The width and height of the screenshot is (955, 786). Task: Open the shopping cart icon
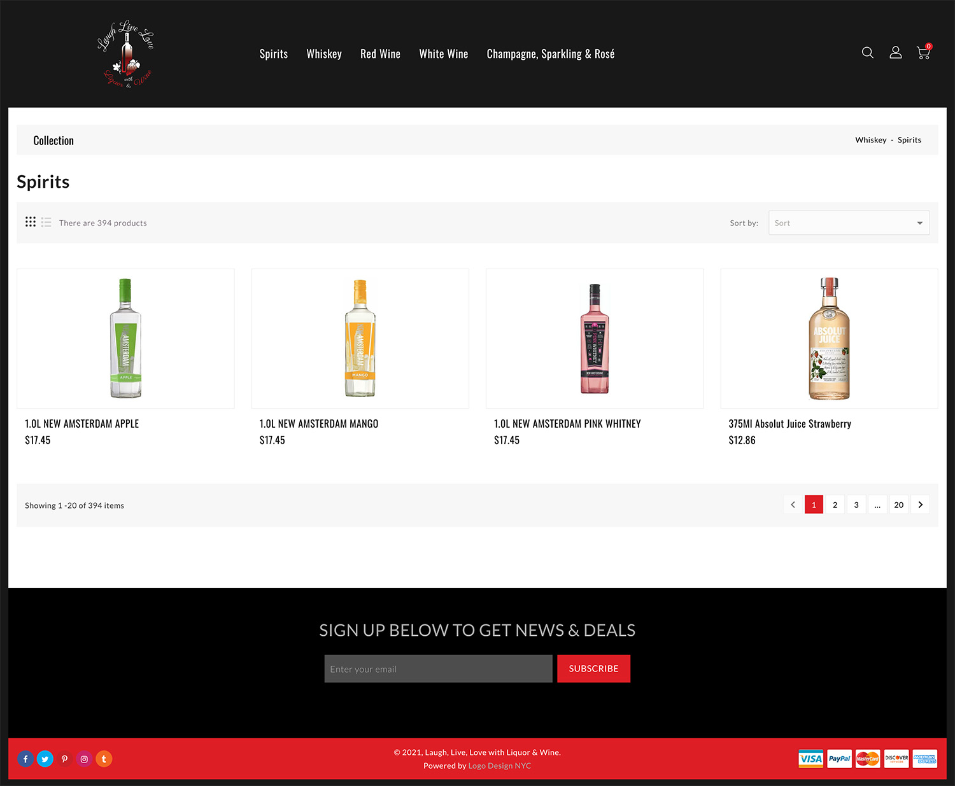[x=923, y=53]
